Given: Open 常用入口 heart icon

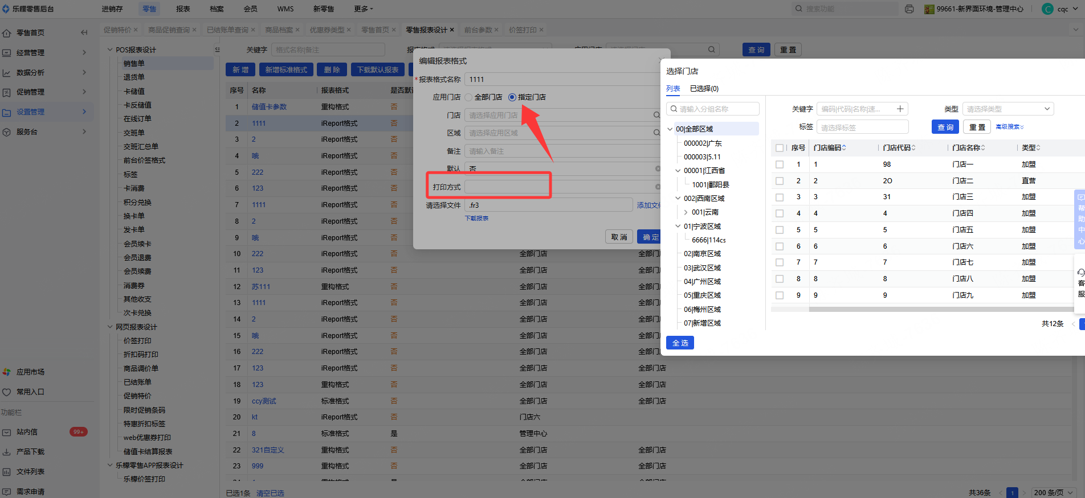Looking at the screenshot, I should click(x=7, y=392).
